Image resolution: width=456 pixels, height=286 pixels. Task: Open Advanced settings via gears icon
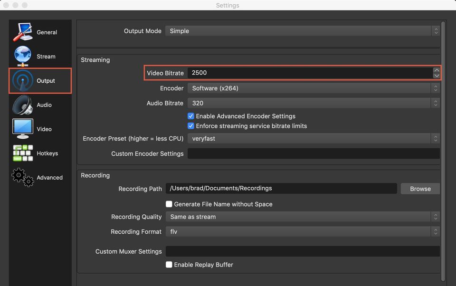coord(23,177)
